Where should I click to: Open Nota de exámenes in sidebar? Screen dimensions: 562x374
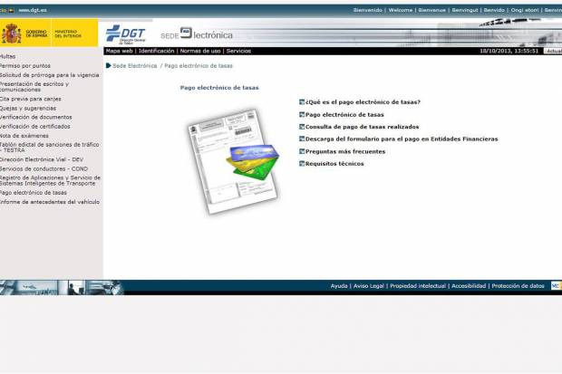click(x=24, y=136)
